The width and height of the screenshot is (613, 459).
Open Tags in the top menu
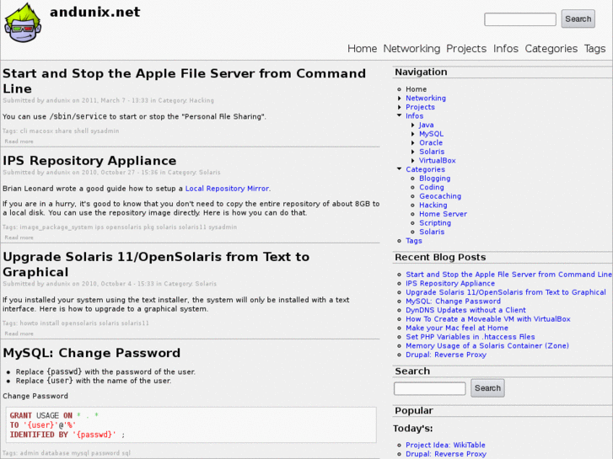(594, 49)
